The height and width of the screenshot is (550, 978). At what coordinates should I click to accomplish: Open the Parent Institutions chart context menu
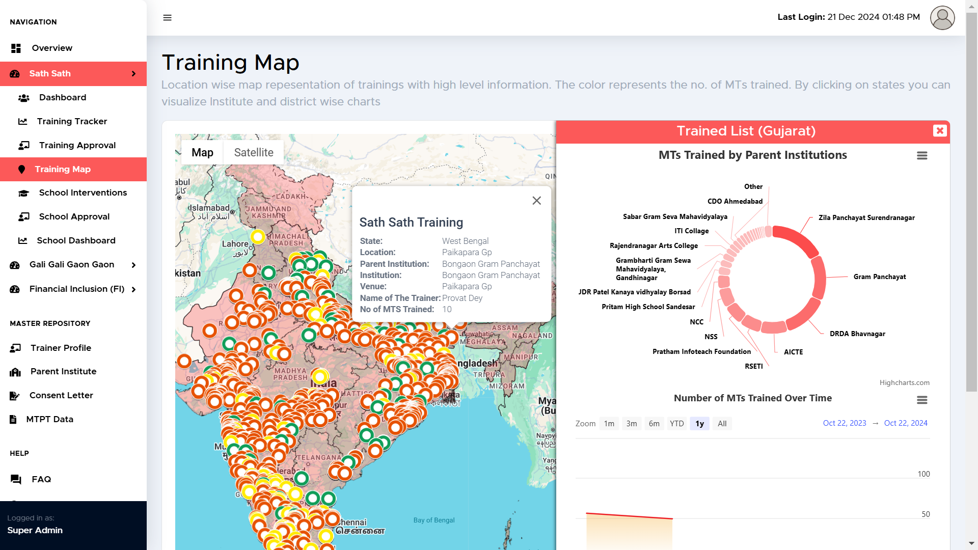pyautogui.click(x=922, y=155)
